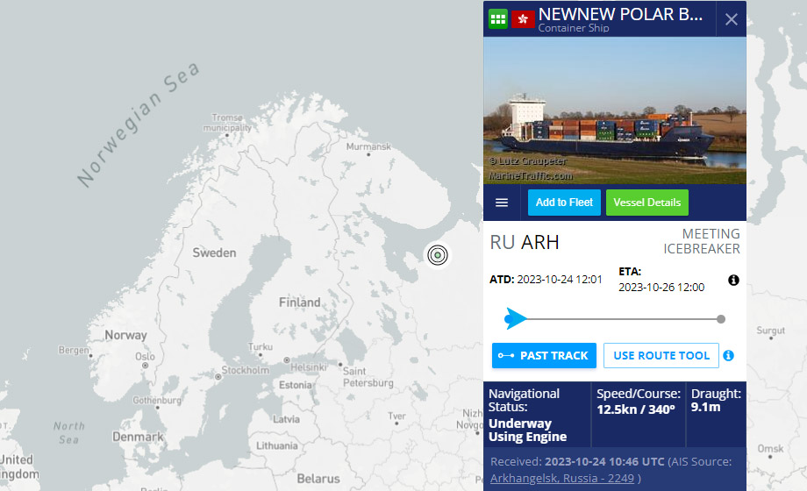The height and width of the screenshot is (491, 807).
Task: Click the info icon next to Use Route Tool
Action: pyautogui.click(x=728, y=356)
